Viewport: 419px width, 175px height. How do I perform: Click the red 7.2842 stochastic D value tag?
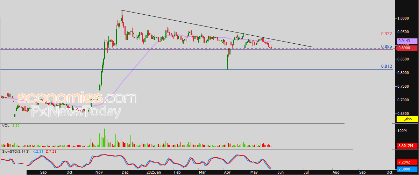[x=407, y=162]
